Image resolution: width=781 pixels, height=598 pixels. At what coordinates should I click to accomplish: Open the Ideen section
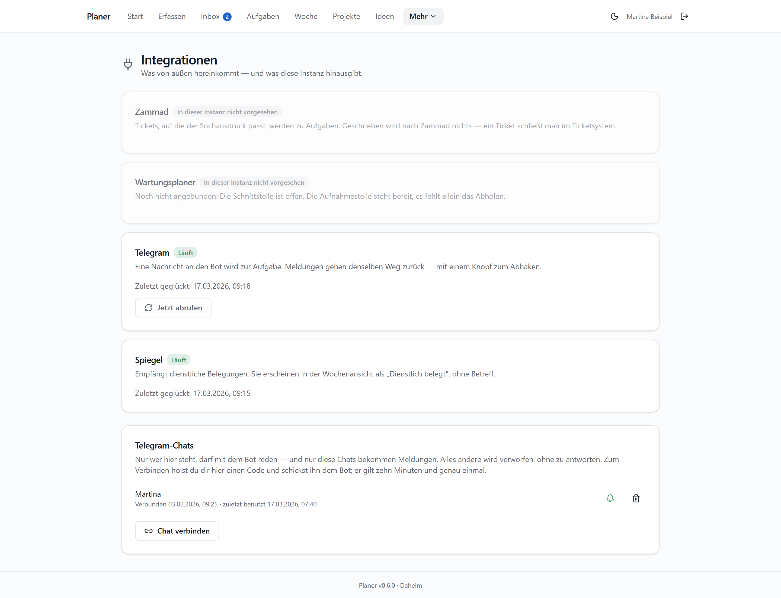385,16
